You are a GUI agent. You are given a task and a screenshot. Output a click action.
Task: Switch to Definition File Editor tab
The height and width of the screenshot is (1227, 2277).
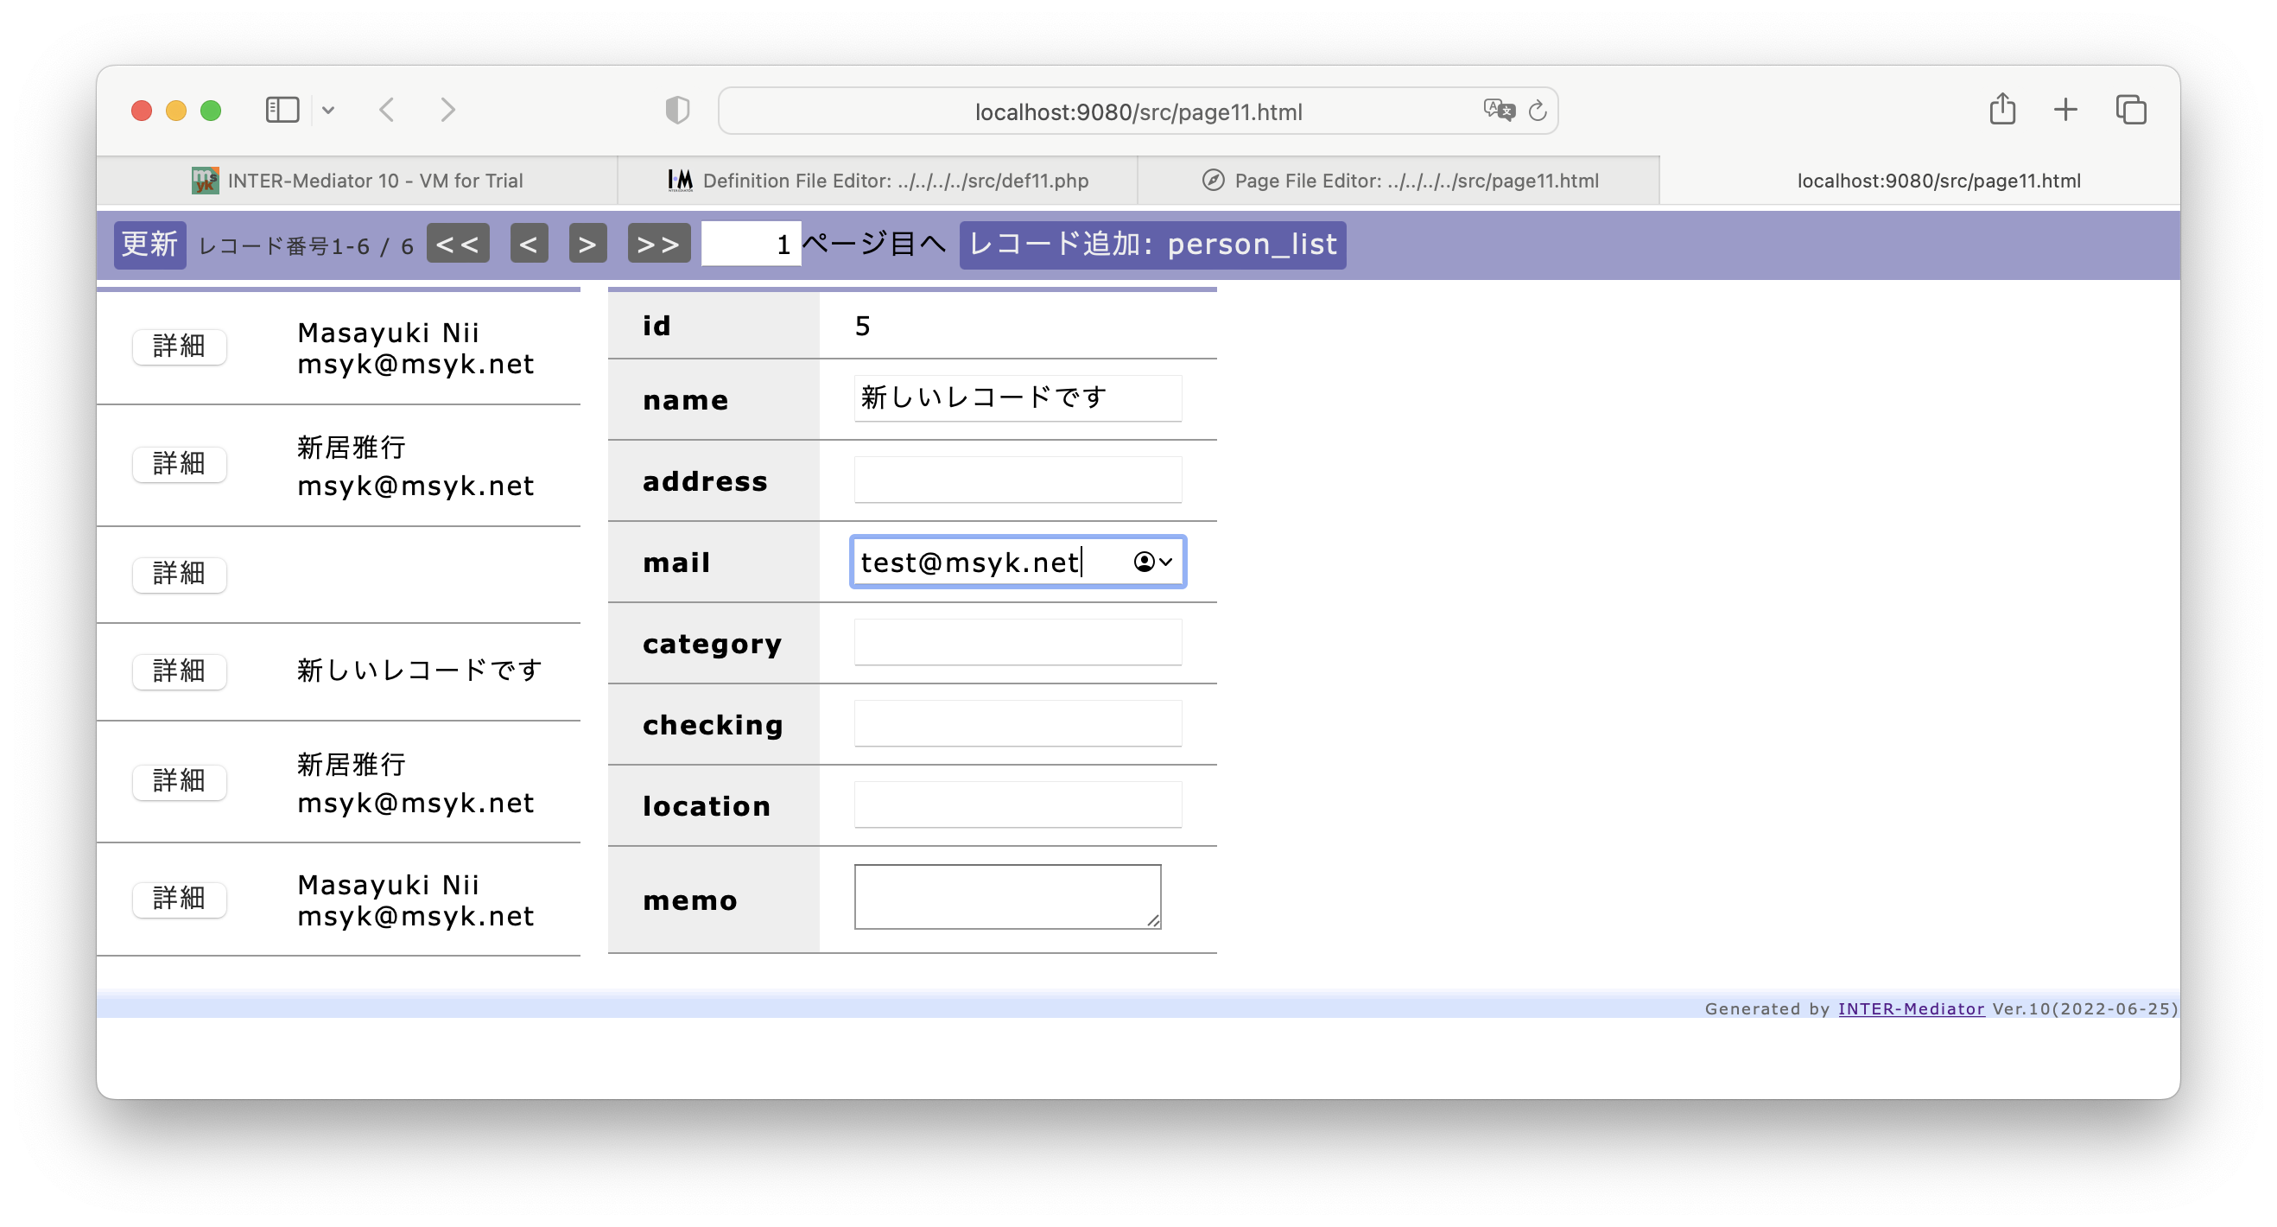(x=877, y=181)
